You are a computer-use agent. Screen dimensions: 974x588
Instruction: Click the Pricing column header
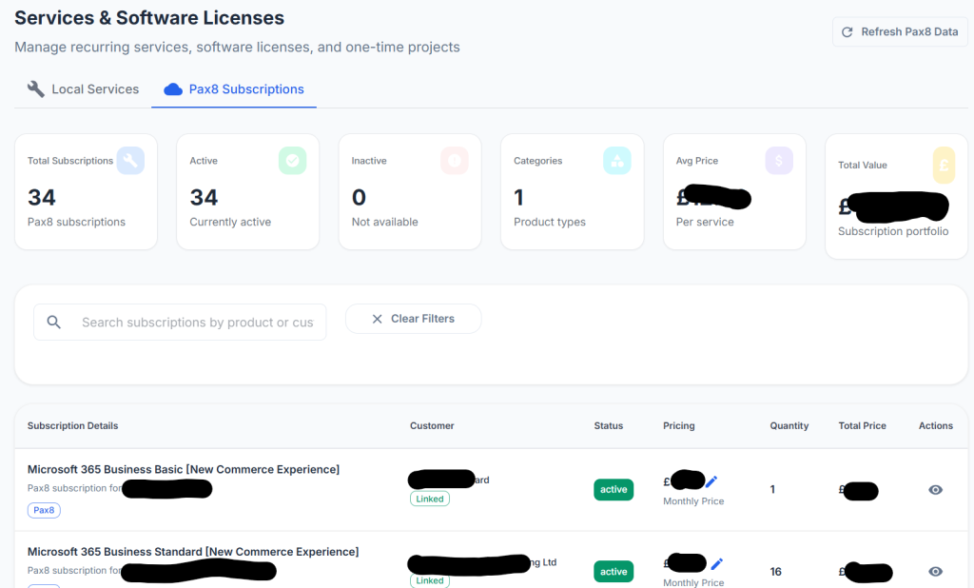click(679, 425)
